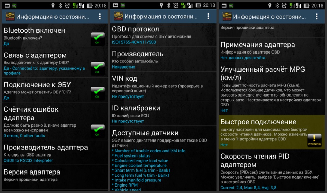Select 'Calculated engine load value' sensor line

point(140,160)
